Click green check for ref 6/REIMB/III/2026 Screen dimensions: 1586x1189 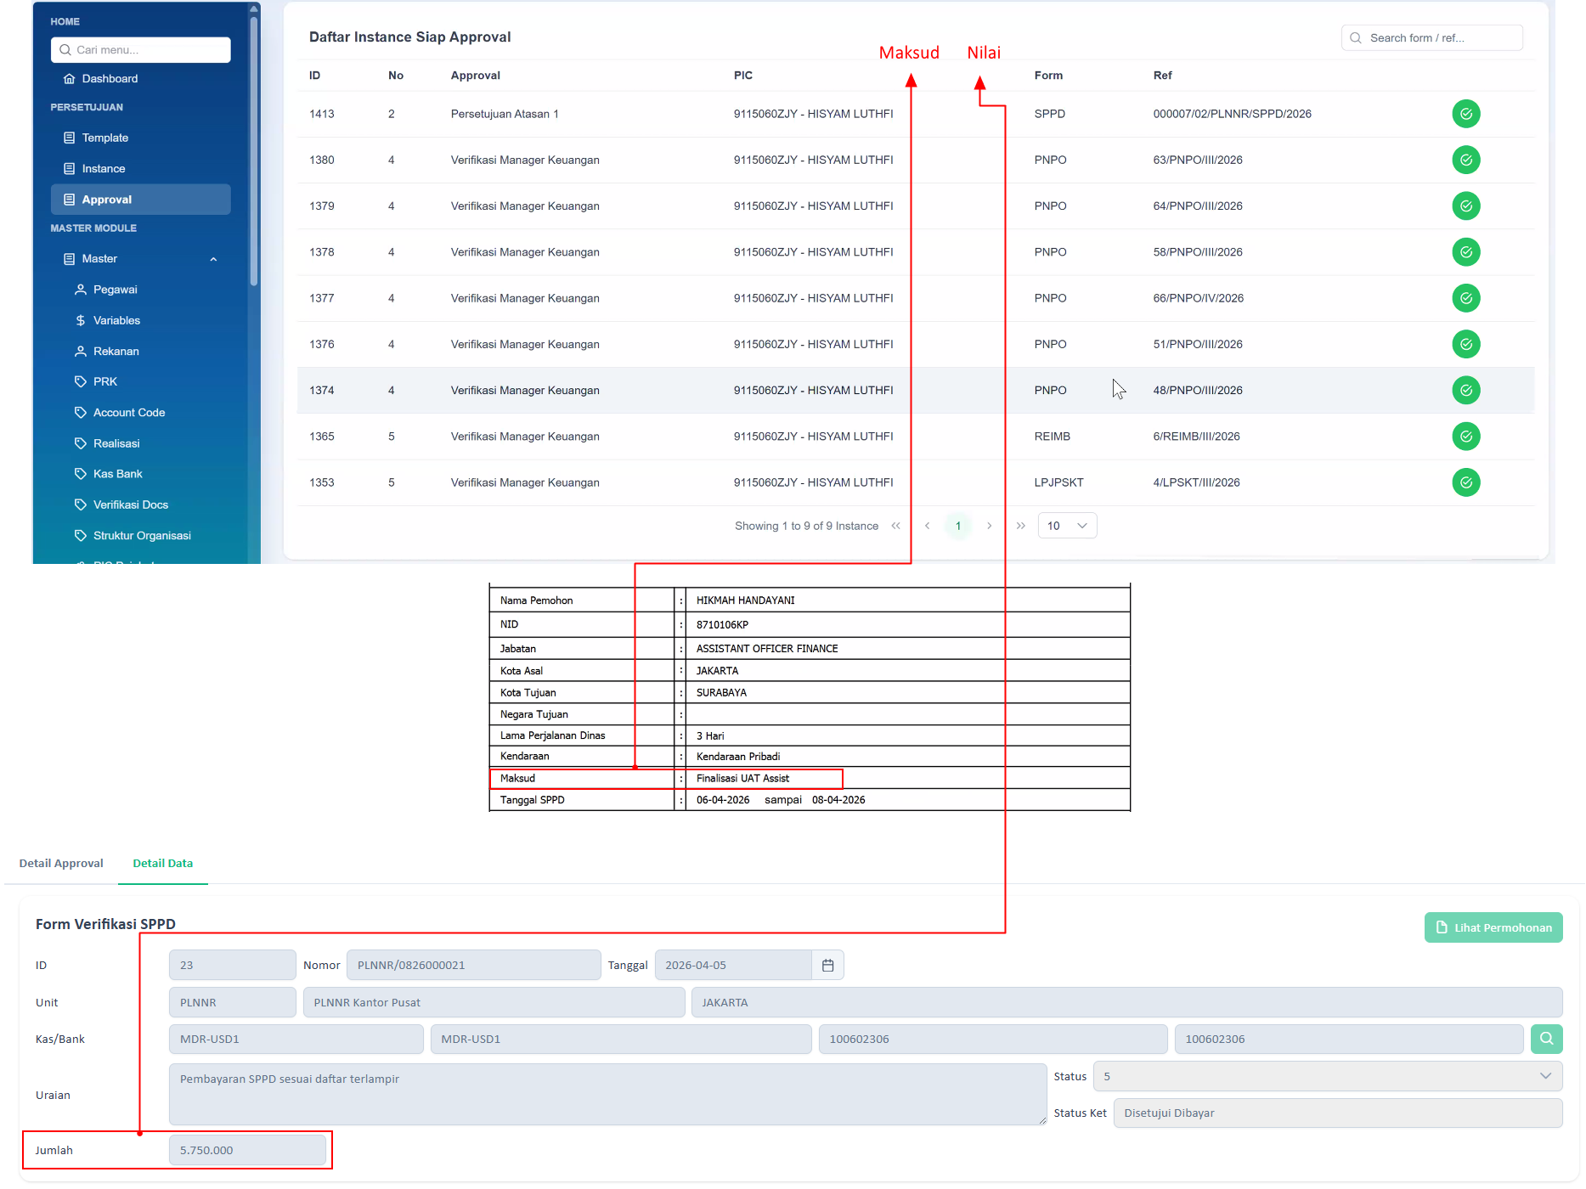click(x=1465, y=437)
